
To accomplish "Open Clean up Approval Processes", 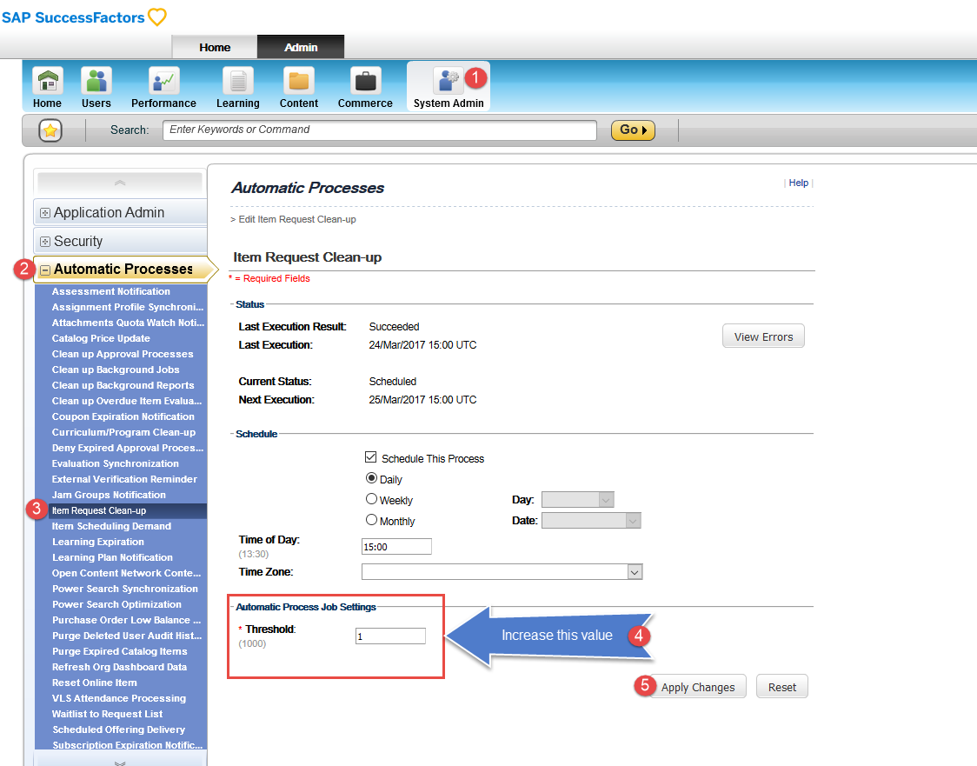I will 123,354.
